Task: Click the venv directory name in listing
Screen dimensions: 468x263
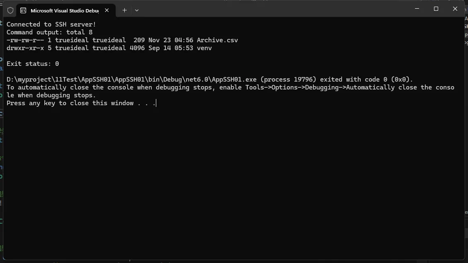Action: (x=204, y=48)
